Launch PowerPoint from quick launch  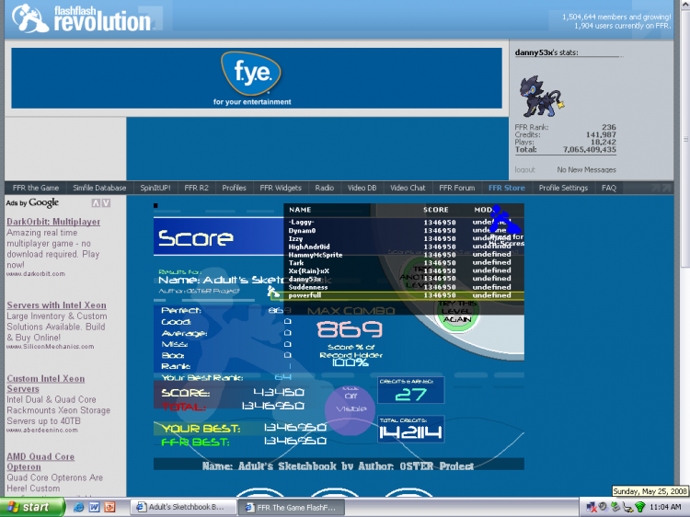pos(109,507)
